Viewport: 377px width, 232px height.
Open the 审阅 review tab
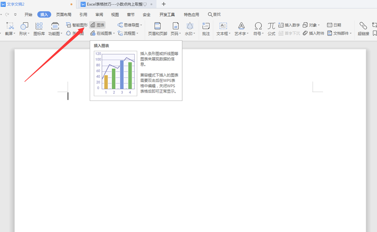(x=99, y=14)
